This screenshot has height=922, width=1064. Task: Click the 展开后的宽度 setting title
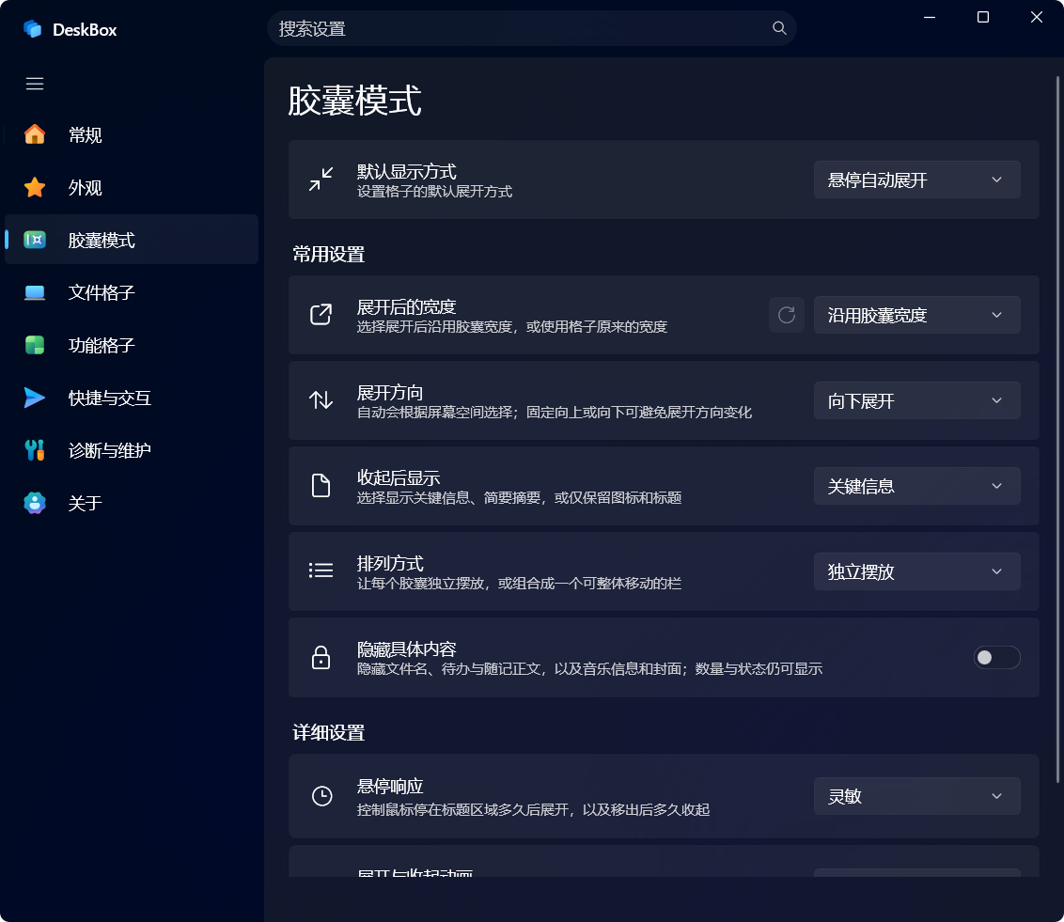(406, 306)
